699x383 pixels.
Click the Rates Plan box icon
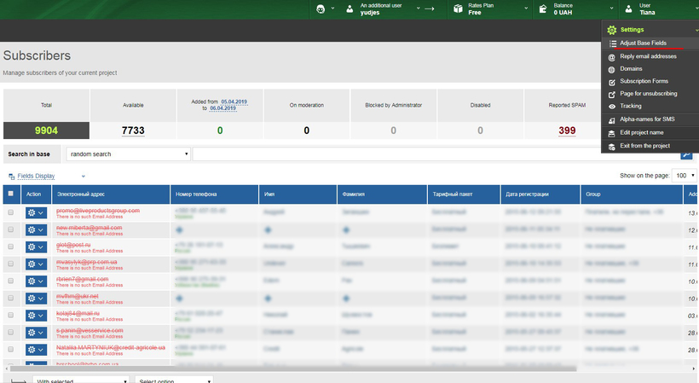click(x=458, y=9)
